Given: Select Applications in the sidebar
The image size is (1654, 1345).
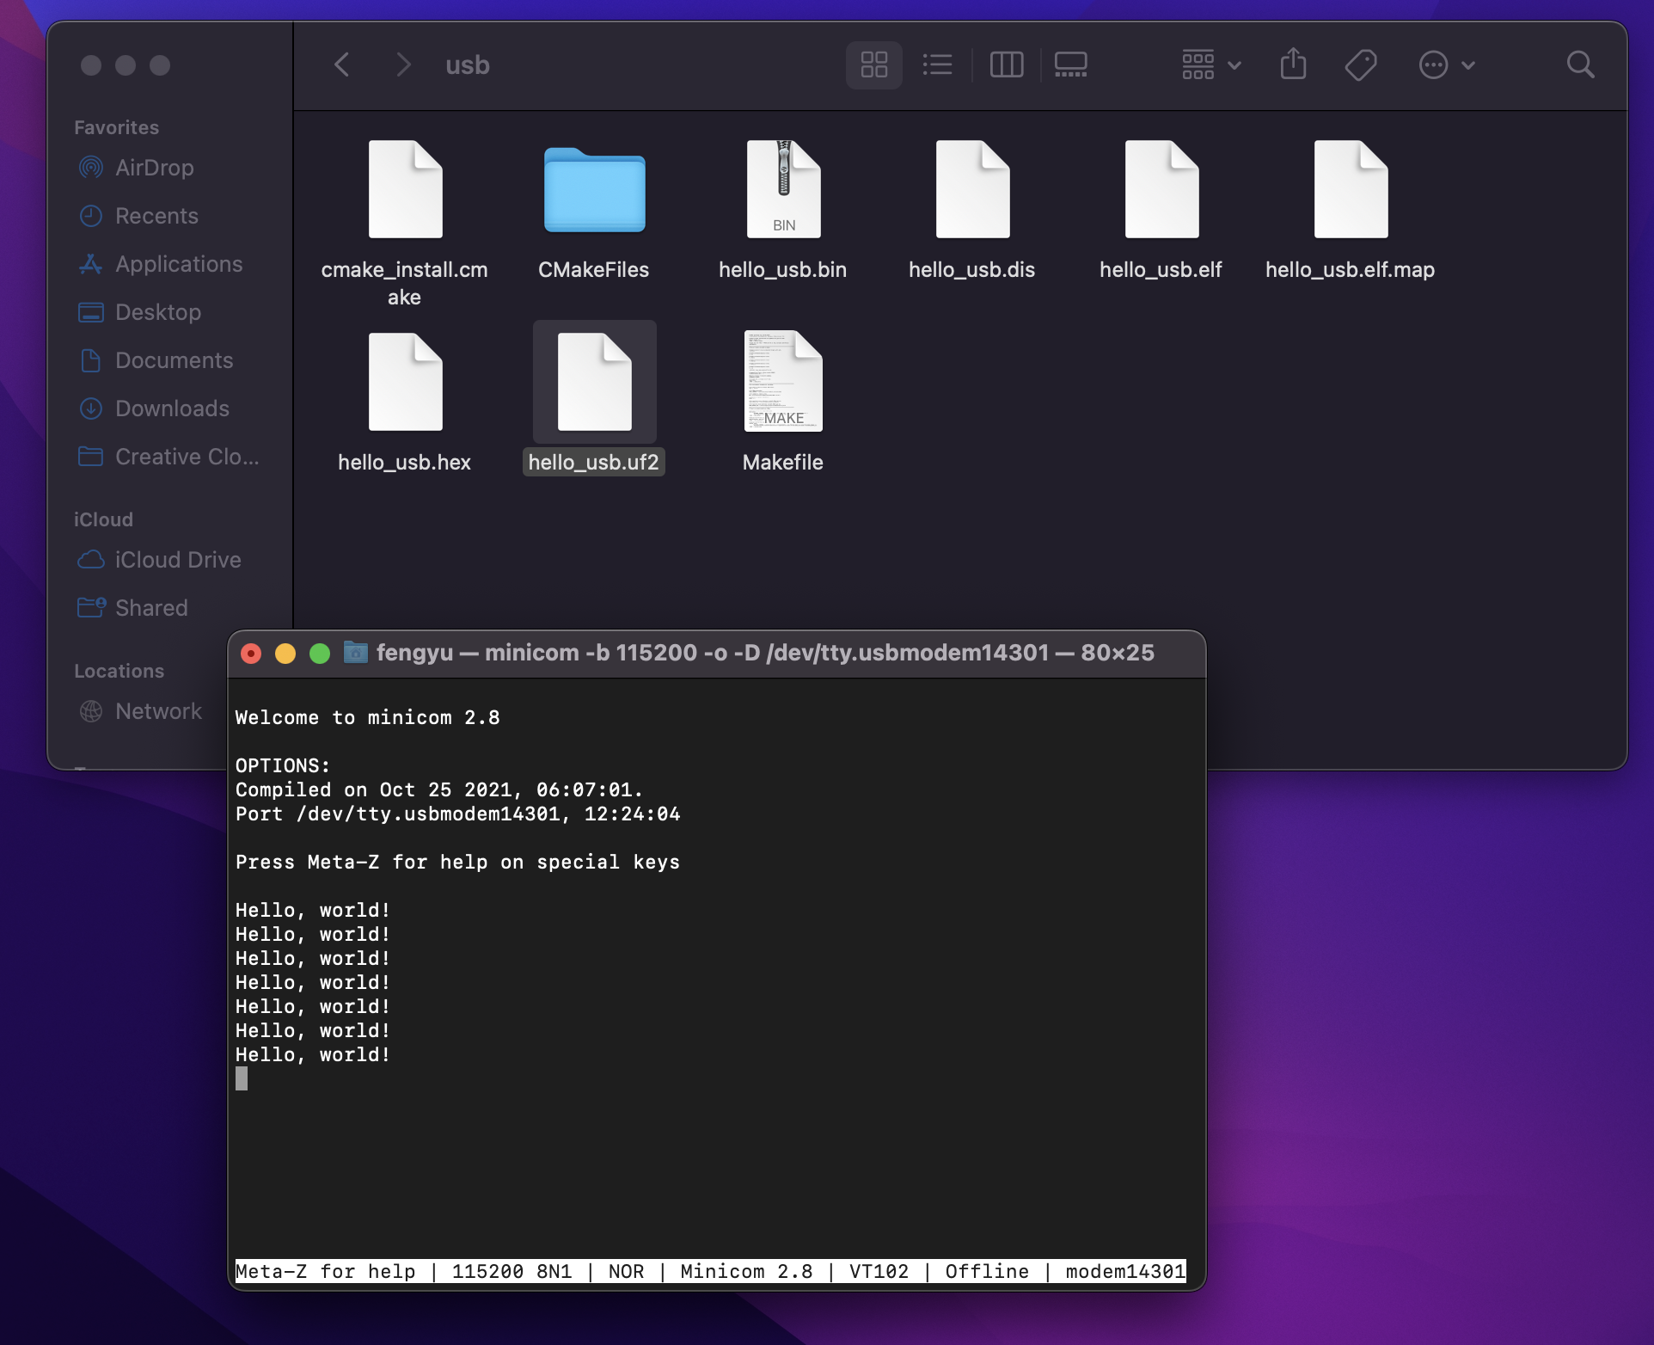Looking at the screenshot, I should (x=178, y=264).
